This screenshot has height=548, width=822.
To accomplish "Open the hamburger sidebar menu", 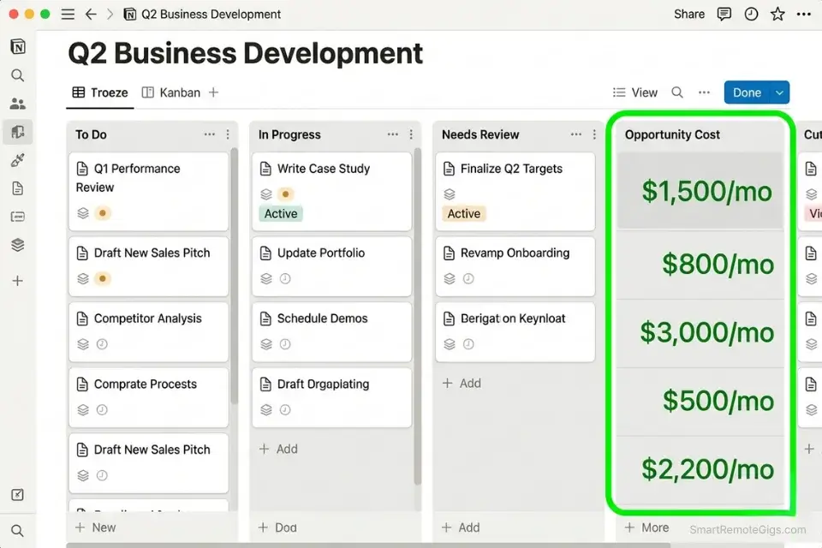I will pyautogui.click(x=68, y=15).
